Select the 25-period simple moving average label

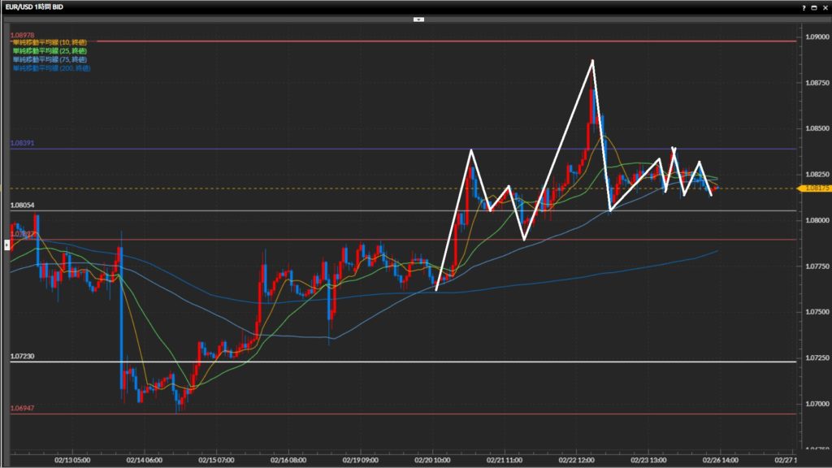coord(50,50)
